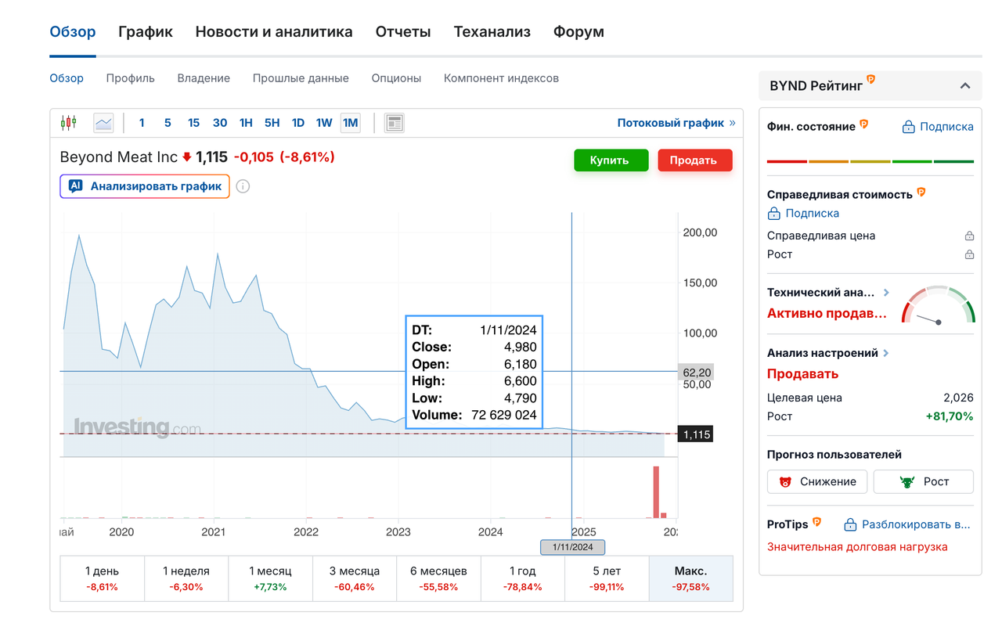Select the Компонент индексов sub-tab
Screen dimensions: 1002x641
501,78
